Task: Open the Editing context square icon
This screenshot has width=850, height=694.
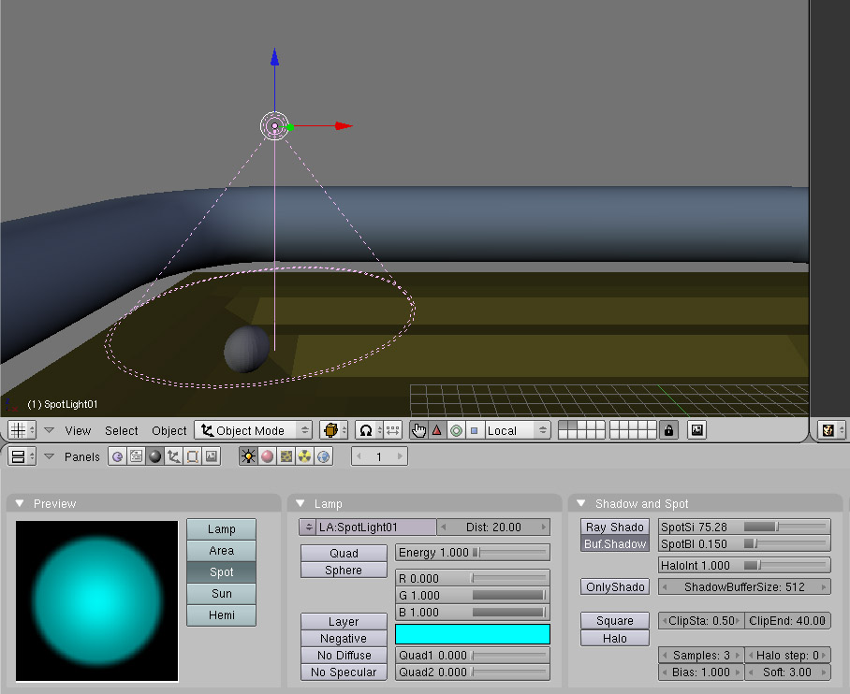Action: [x=193, y=456]
